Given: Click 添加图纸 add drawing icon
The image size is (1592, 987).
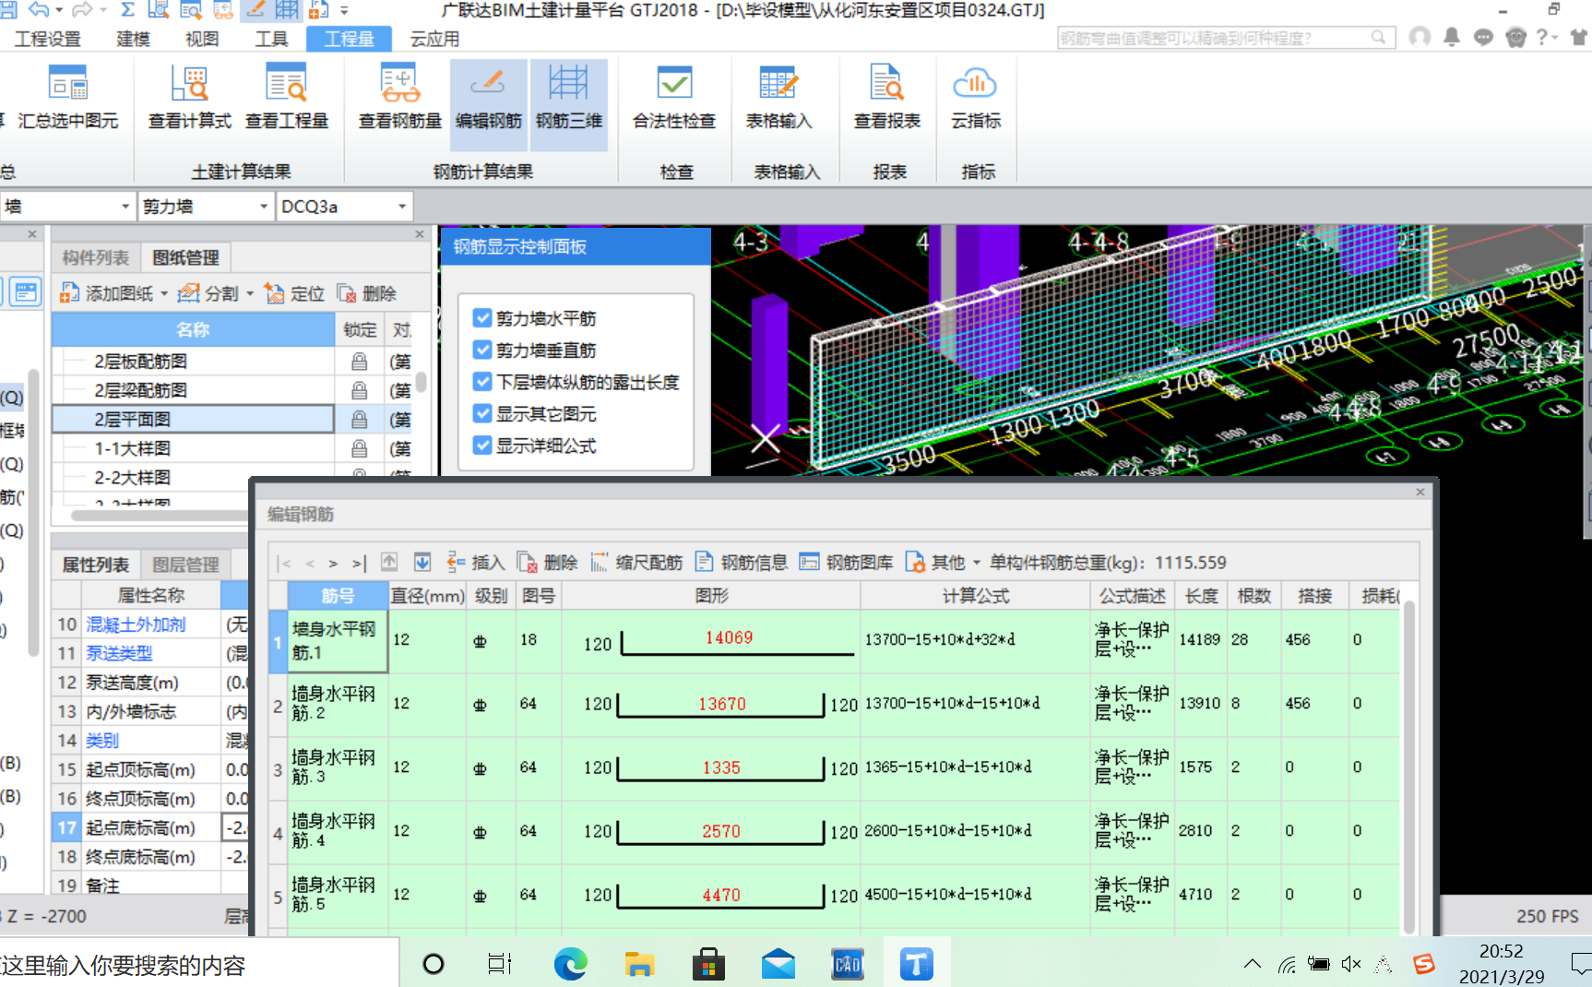Looking at the screenshot, I should click(69, 293).
